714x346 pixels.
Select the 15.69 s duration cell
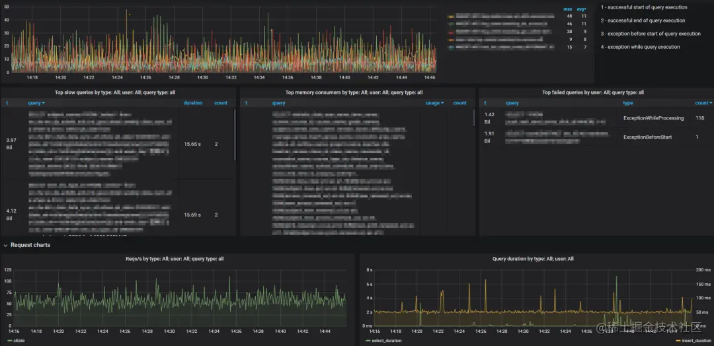click(x=193, y=215)
